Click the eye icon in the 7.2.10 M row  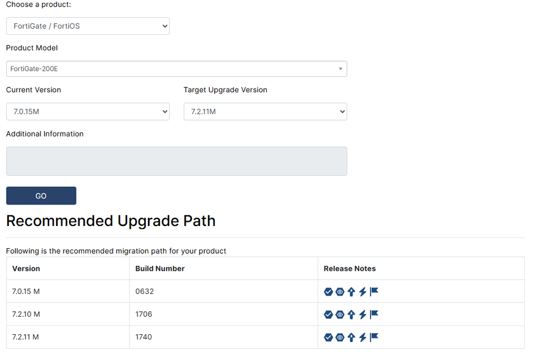coord(340,314)
